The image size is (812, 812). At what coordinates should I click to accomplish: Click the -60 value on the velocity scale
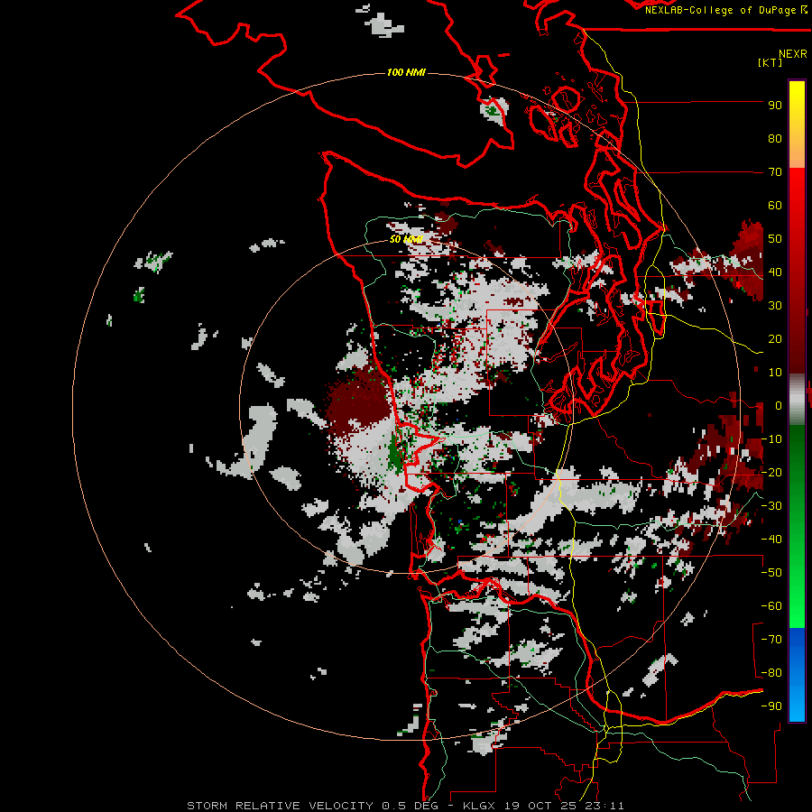click(771, 606)
